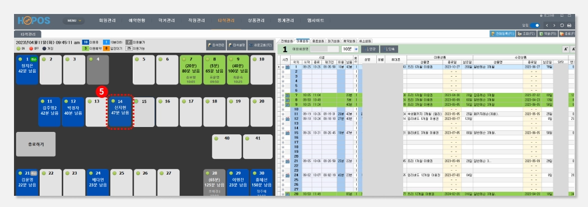Click the photo icon in table row 21
This screenshot has height=207, width=588.
(287, 161)
